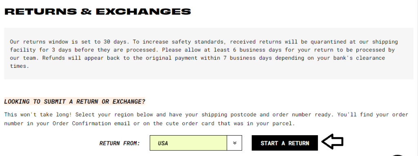Click the outlined arrow pointing at Start a Return

pyautogui.click(x=332, y=142)
